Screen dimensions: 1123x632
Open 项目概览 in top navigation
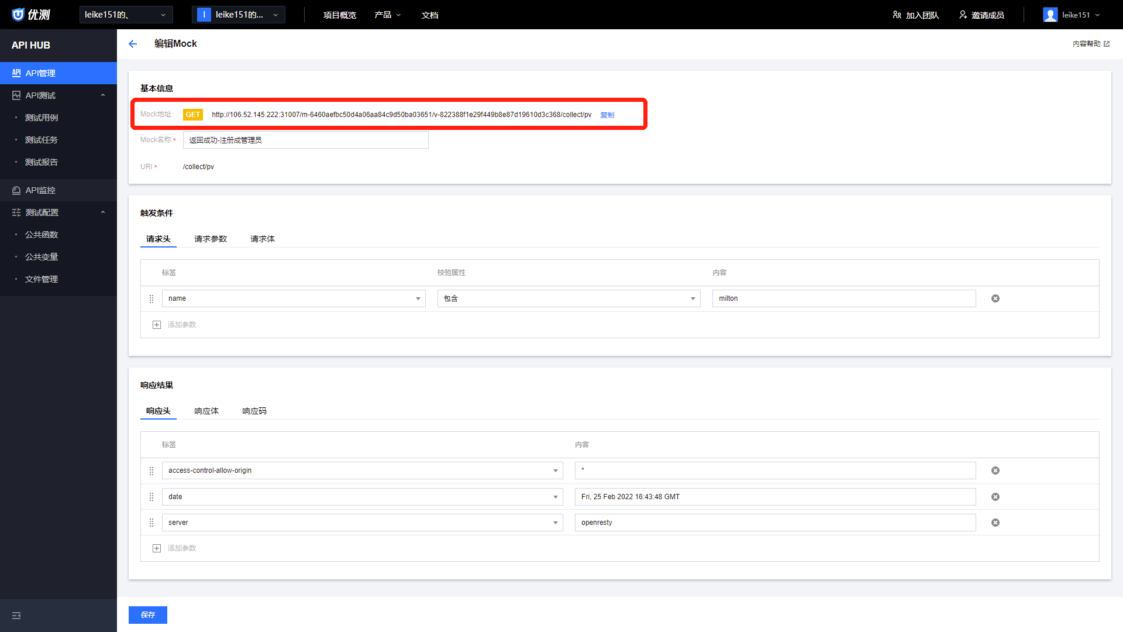pos(340,15)
